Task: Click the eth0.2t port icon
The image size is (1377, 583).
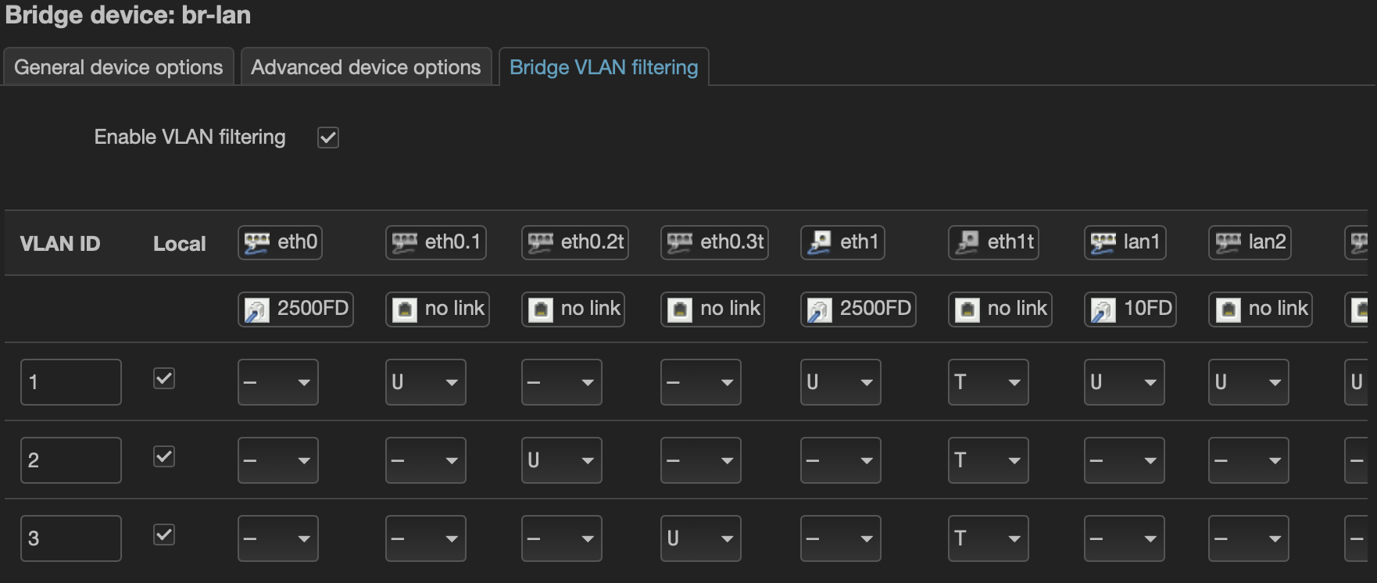Action: click(x=540, y=242)
